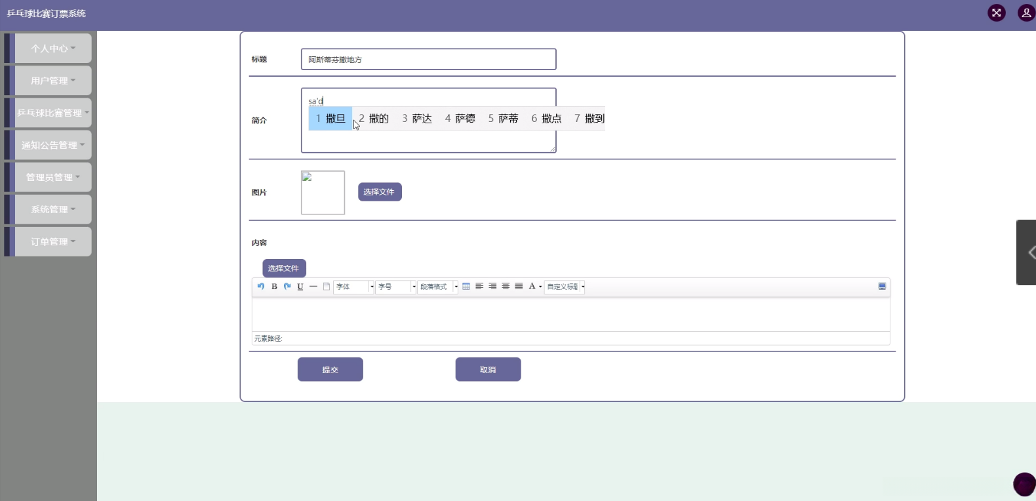Click the image preview thumbnail

pyautogui.click(x=323, y=193)
